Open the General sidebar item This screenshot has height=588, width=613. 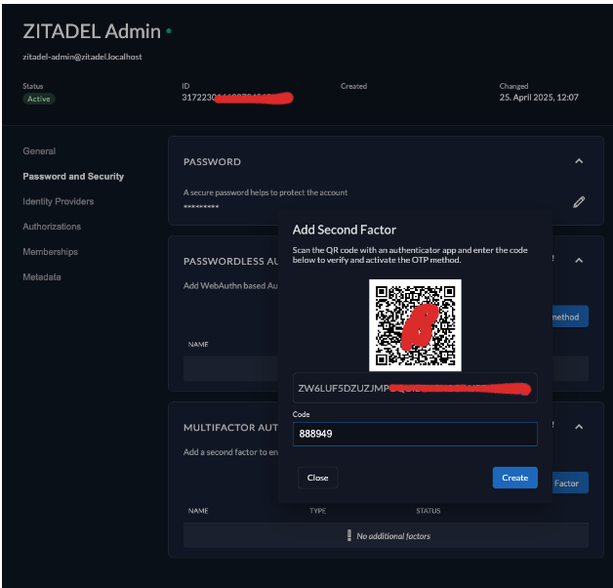(39, 151)
